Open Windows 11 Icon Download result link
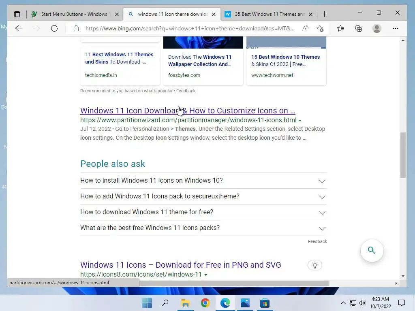The width and height of the screenshot is (415, 311). coord(188,111)
